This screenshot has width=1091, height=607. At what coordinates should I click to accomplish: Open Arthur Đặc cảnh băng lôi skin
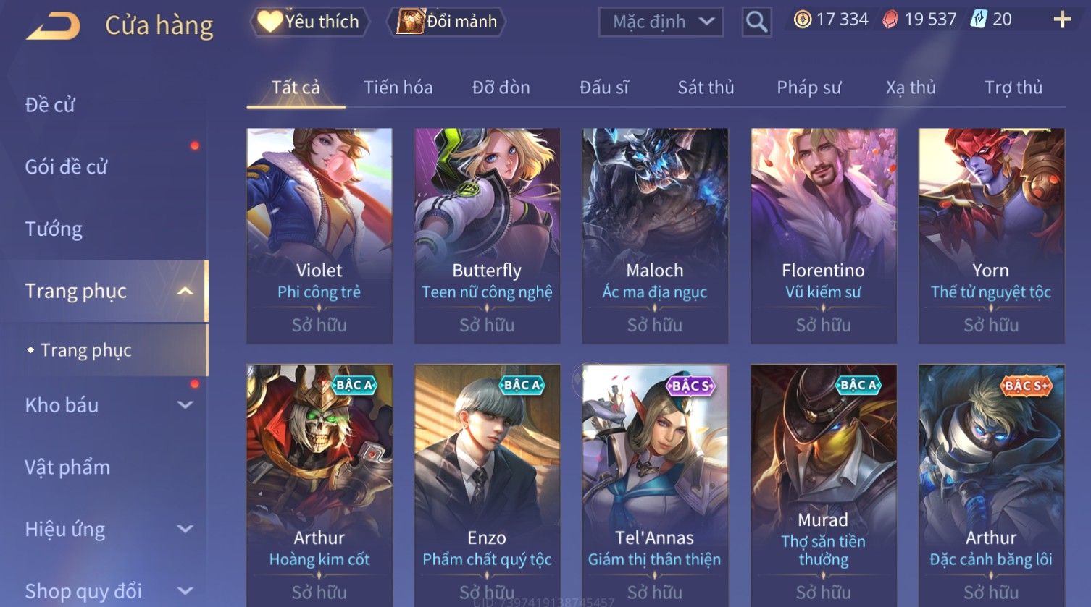[991, 485]
